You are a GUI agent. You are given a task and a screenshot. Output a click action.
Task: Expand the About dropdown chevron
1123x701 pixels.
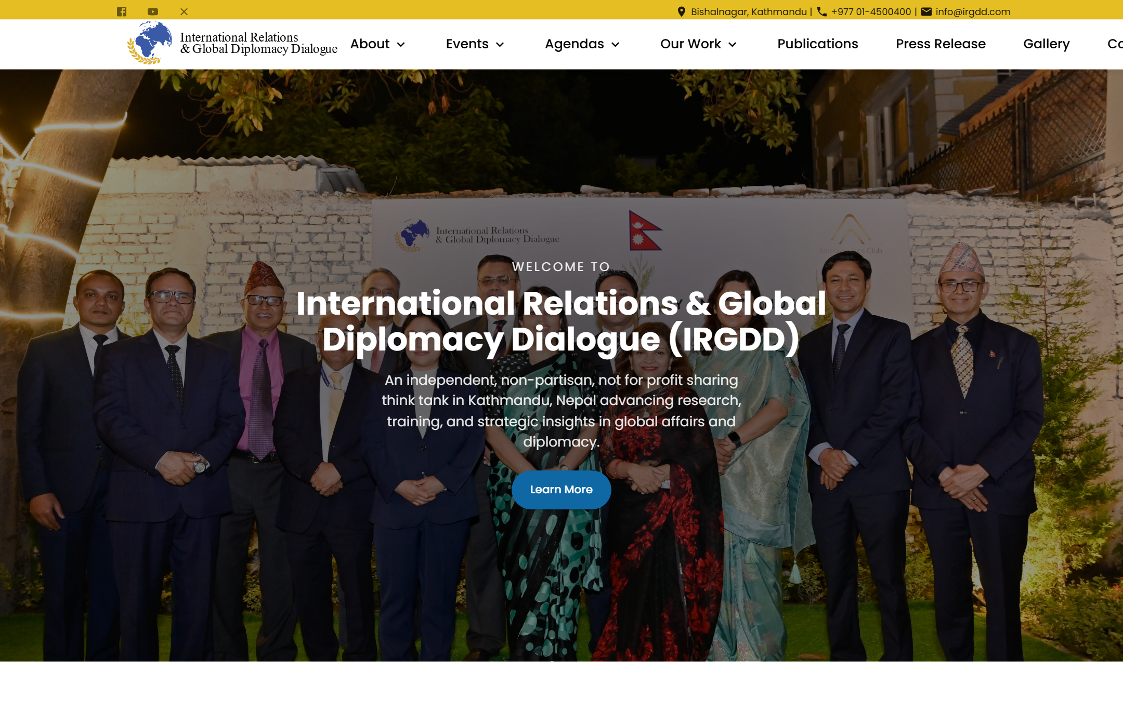[x=401, y=45]
